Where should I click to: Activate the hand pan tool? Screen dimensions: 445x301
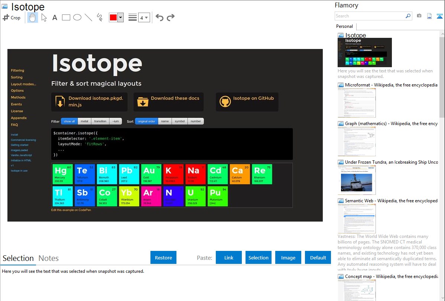(x=32, y=17)
